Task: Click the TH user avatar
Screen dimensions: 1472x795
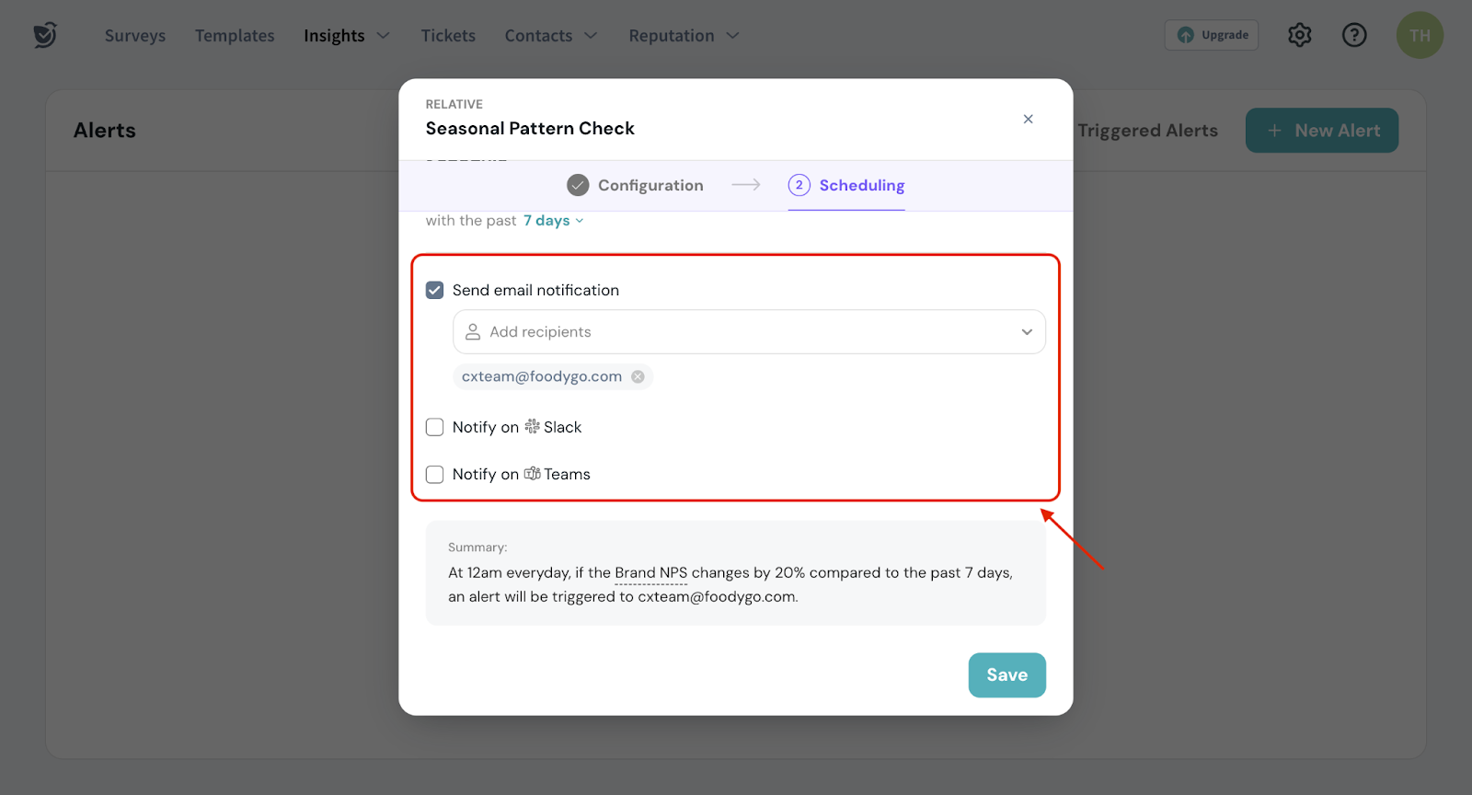Action: click(1420, 35)
